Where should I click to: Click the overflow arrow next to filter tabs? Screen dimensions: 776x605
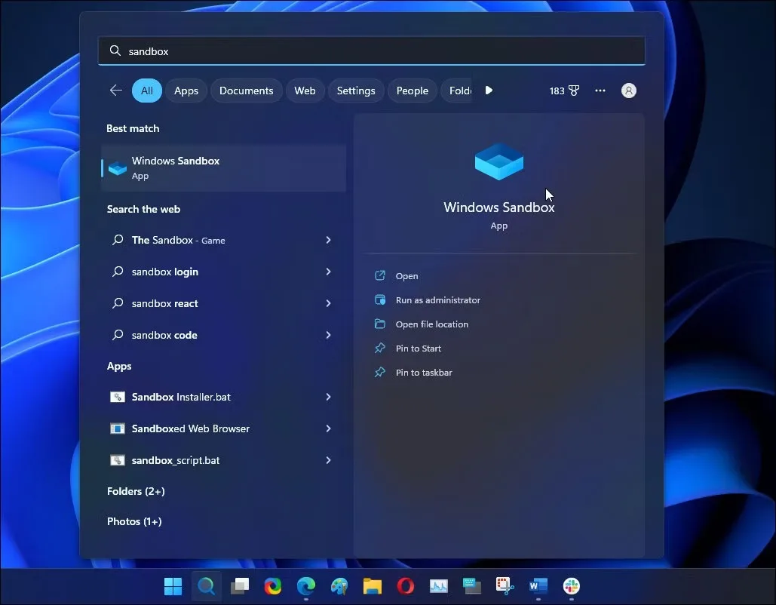489,90
